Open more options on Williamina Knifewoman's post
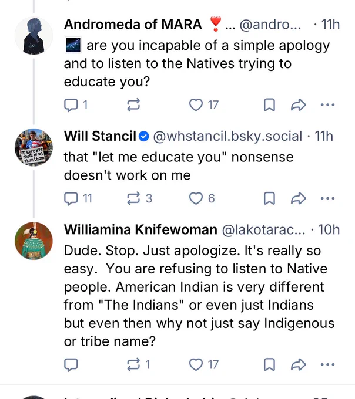Image resolution: width=355 pixels, height=399 pixels. [327, 364]
